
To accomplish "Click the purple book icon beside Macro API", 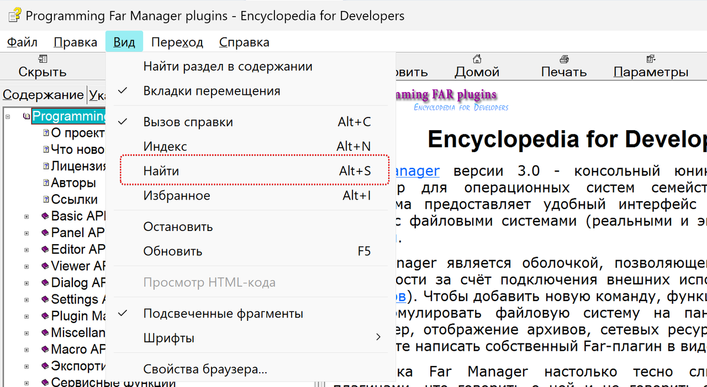I will (x=45, y=350).
